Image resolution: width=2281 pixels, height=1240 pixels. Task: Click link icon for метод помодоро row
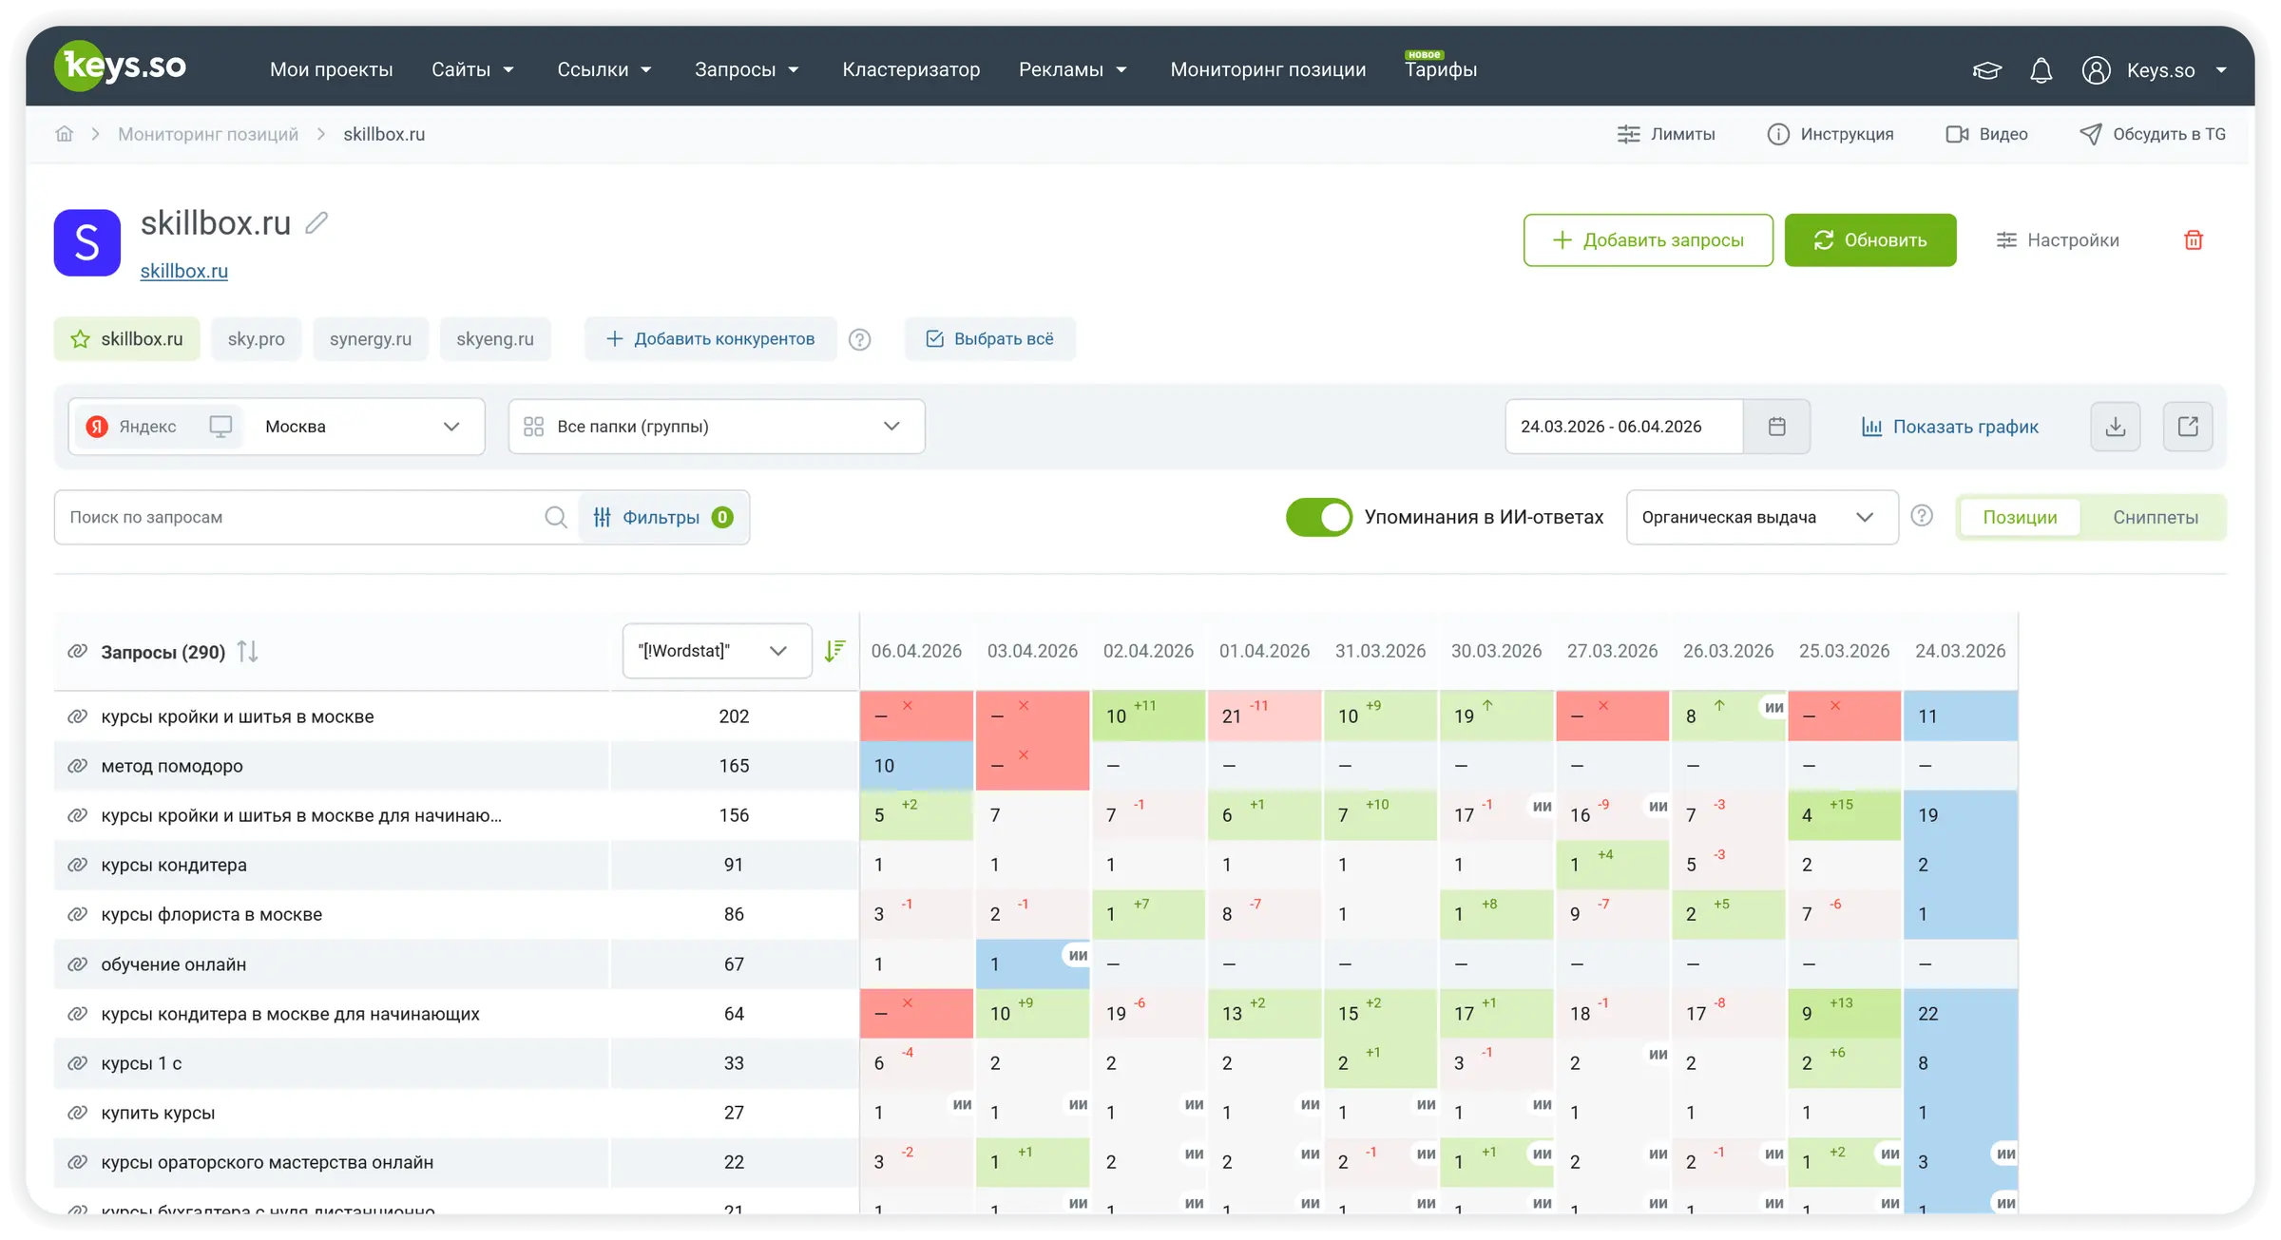click(78, 766)
